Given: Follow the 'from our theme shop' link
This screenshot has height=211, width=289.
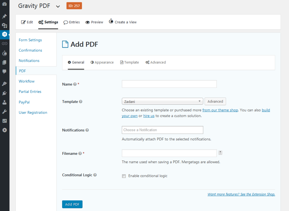Looking at the screenshot, I should 220,110.
